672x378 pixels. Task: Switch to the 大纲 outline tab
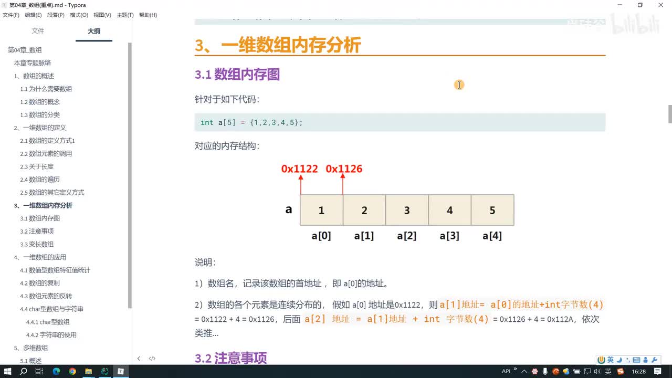pos(94,31)
